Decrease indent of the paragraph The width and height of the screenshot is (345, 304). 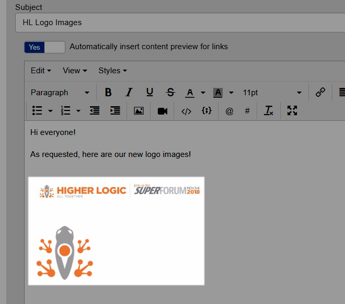95,110
